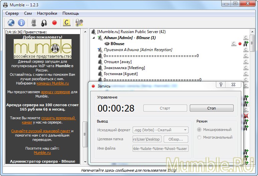Select the Многоканальный radio button
This screenshot has width=258, height=176.
(200, 137)
